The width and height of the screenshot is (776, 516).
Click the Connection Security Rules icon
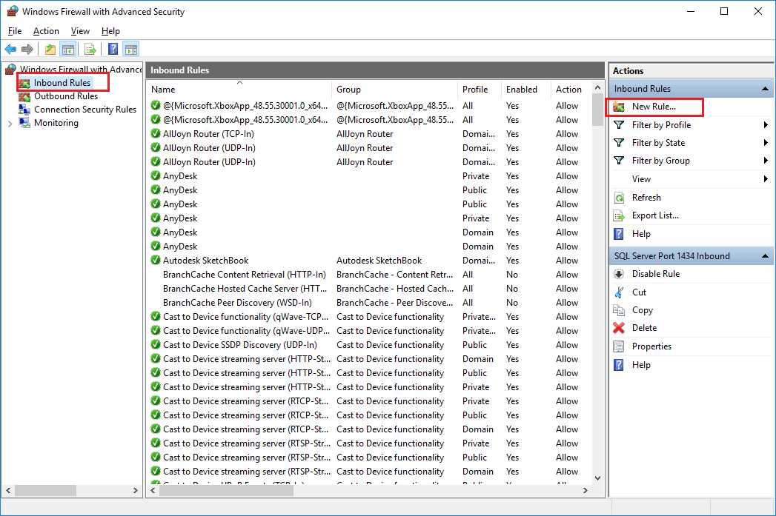pos(24,110)
